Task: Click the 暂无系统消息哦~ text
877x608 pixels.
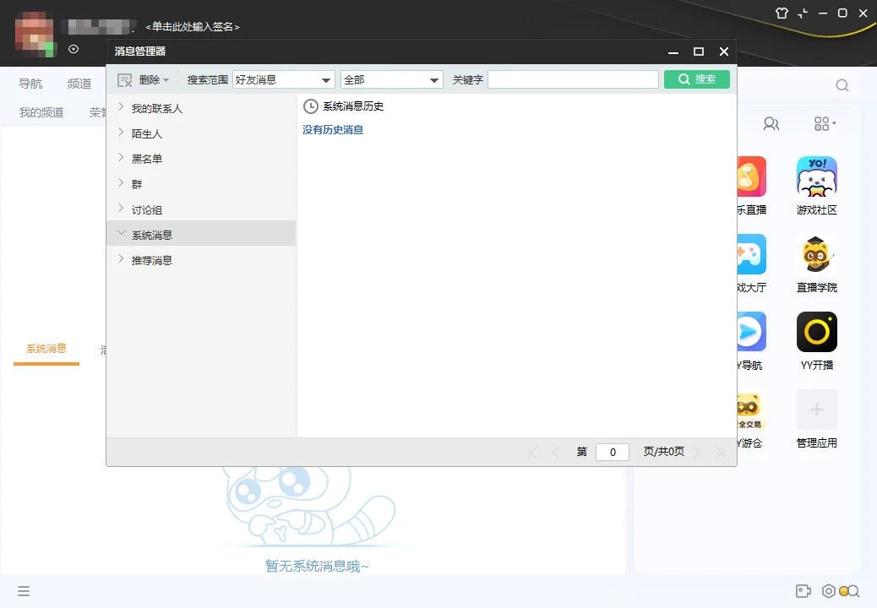Action: 317,566
